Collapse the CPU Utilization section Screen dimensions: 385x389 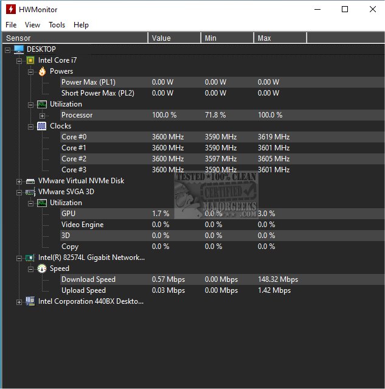click(x=30, y=105)
